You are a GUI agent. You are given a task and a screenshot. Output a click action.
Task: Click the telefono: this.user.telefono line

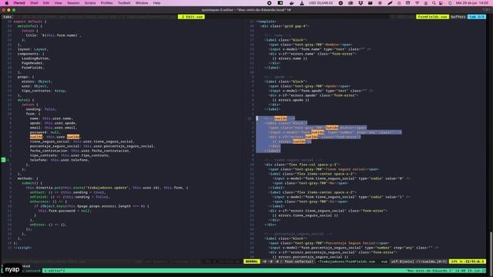pyautogui.click(x=59, y=160)
